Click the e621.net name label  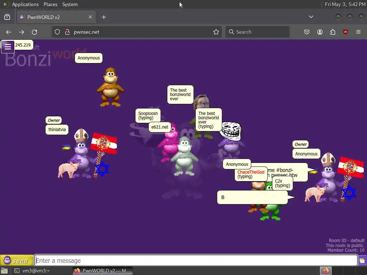(159, 127)
